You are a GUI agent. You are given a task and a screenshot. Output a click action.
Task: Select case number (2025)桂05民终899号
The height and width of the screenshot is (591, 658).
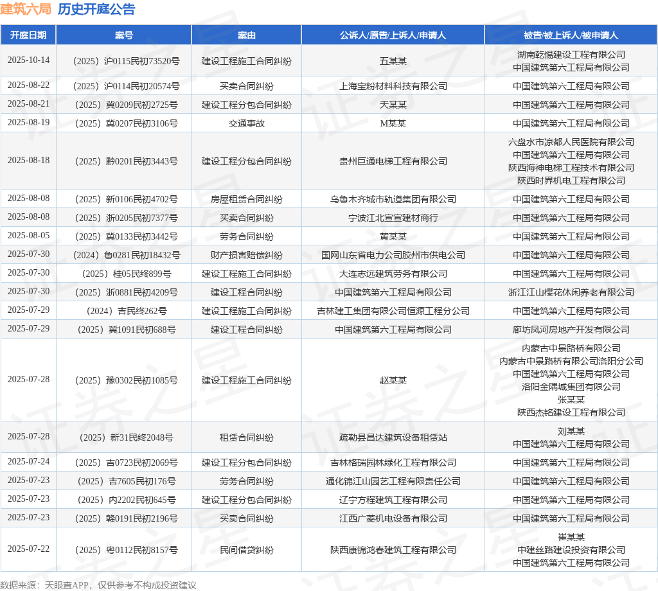[127, 274]
